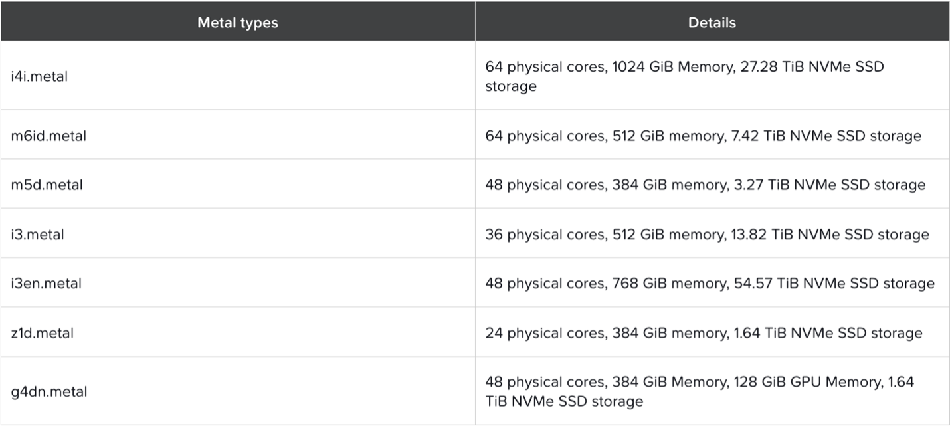This screenshot has height=428, width=950.
Task: Click details with 27.28 TiB NVMe storage
Action: coord(684,76)
